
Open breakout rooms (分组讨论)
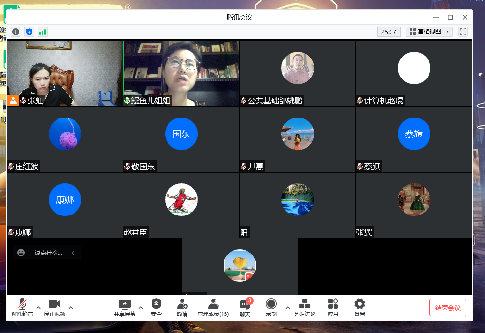click(x=304, y=308)
